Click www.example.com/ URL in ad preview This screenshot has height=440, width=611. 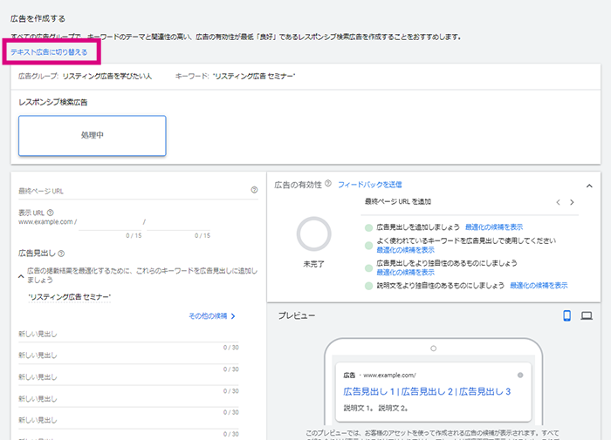click(389, 376)
